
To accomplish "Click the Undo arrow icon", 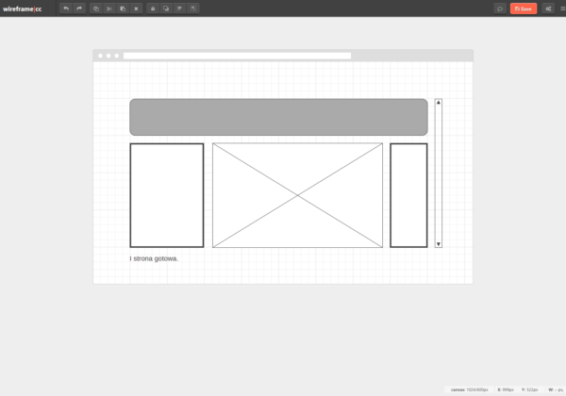I will pos(65,8).
